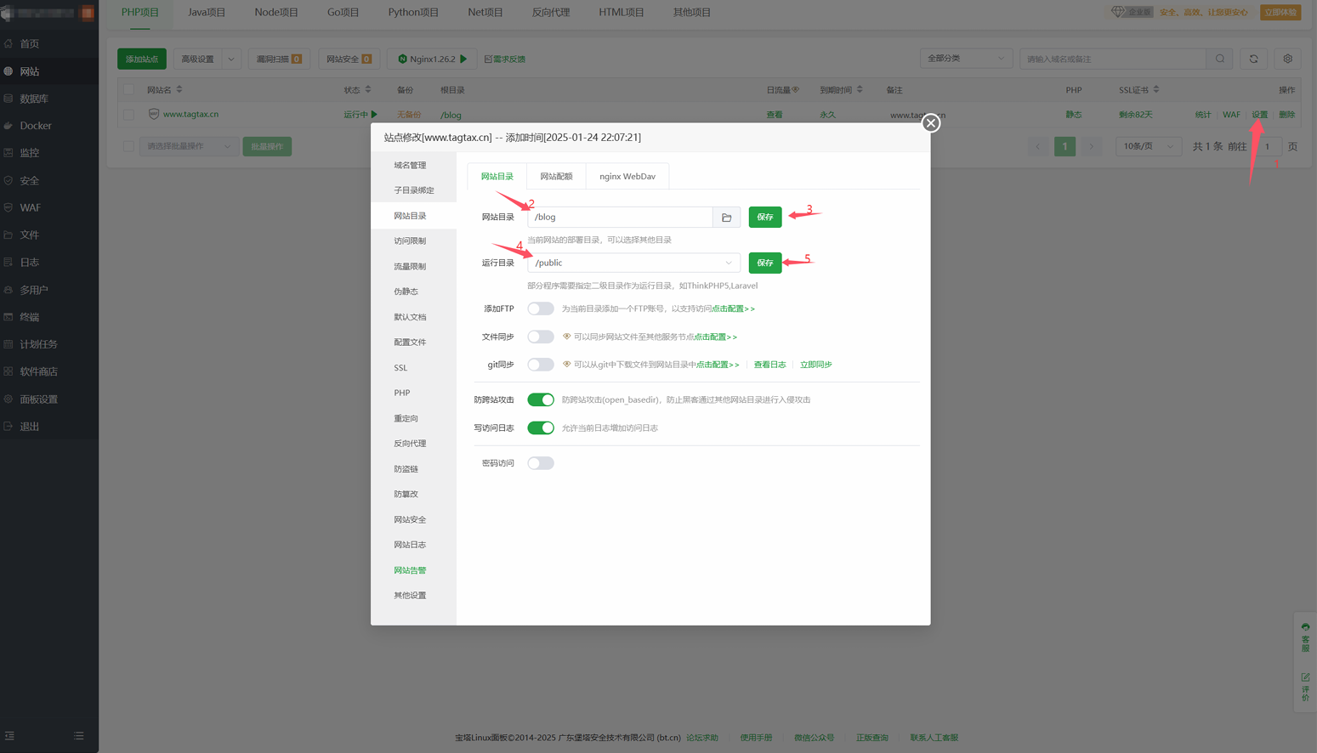Open the gear settings icon above table

[x=1287, y=59]
